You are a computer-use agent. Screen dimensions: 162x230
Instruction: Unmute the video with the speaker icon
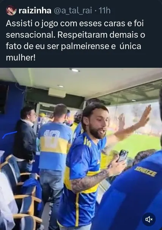[149, 219]
